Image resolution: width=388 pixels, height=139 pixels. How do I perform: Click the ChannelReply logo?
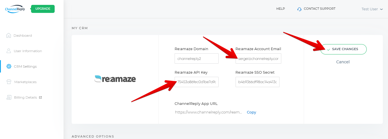(x=15, y=9)
